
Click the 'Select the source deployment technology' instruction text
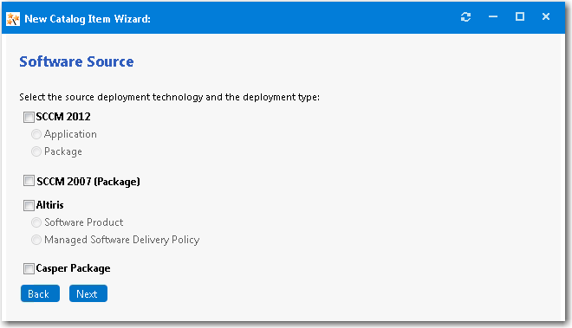click(x=169, y=97)
